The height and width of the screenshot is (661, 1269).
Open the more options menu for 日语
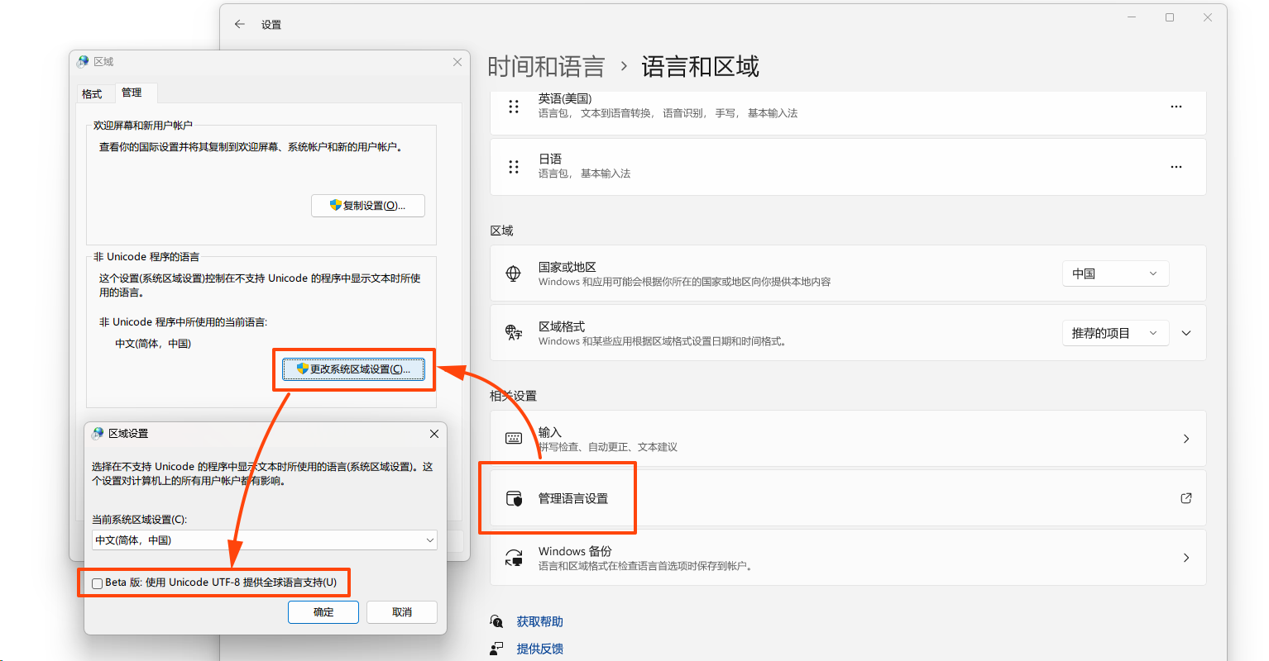pos(1176,167)
